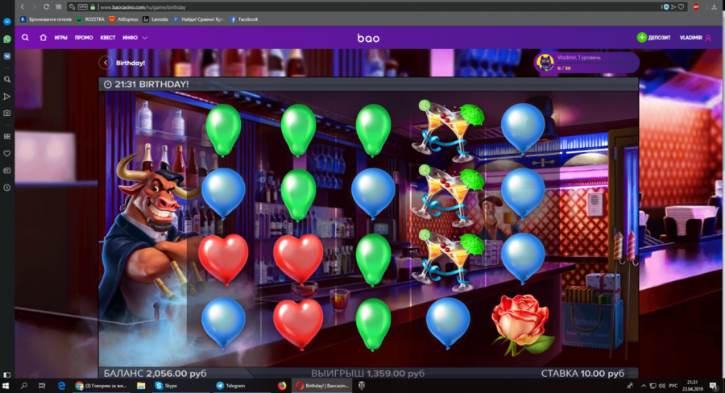Open Task View in the taskbar

(42, 386)
